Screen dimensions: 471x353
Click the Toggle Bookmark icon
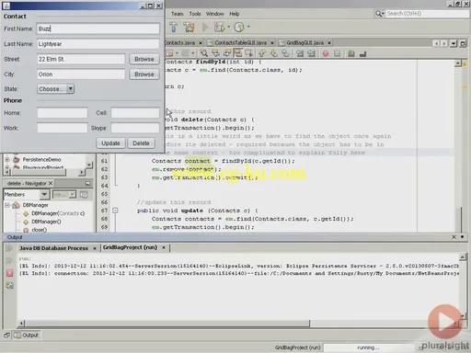point(285,53)
